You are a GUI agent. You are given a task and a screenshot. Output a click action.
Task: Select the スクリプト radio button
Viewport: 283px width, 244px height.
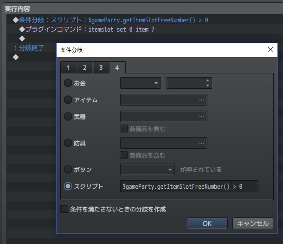pyautogui.click(x=68, y=186)
